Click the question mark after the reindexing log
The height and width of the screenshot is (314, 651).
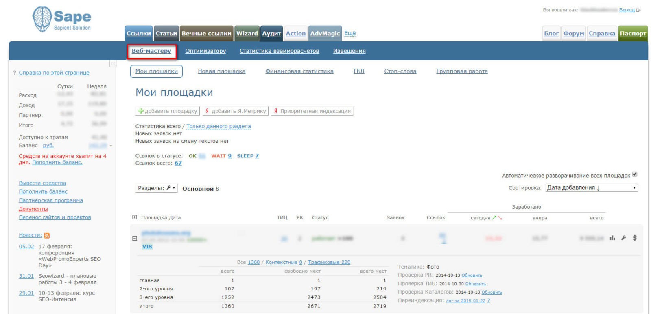point(489,301)
